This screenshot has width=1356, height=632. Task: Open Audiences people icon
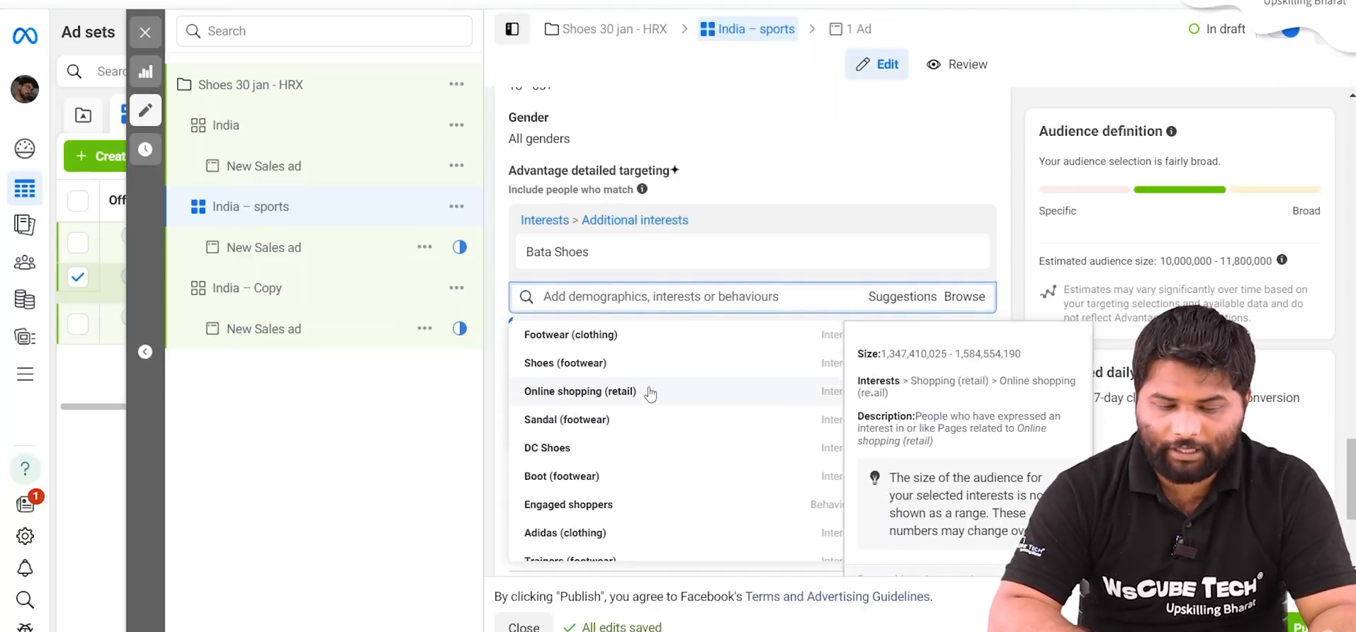tap(25, 263)
